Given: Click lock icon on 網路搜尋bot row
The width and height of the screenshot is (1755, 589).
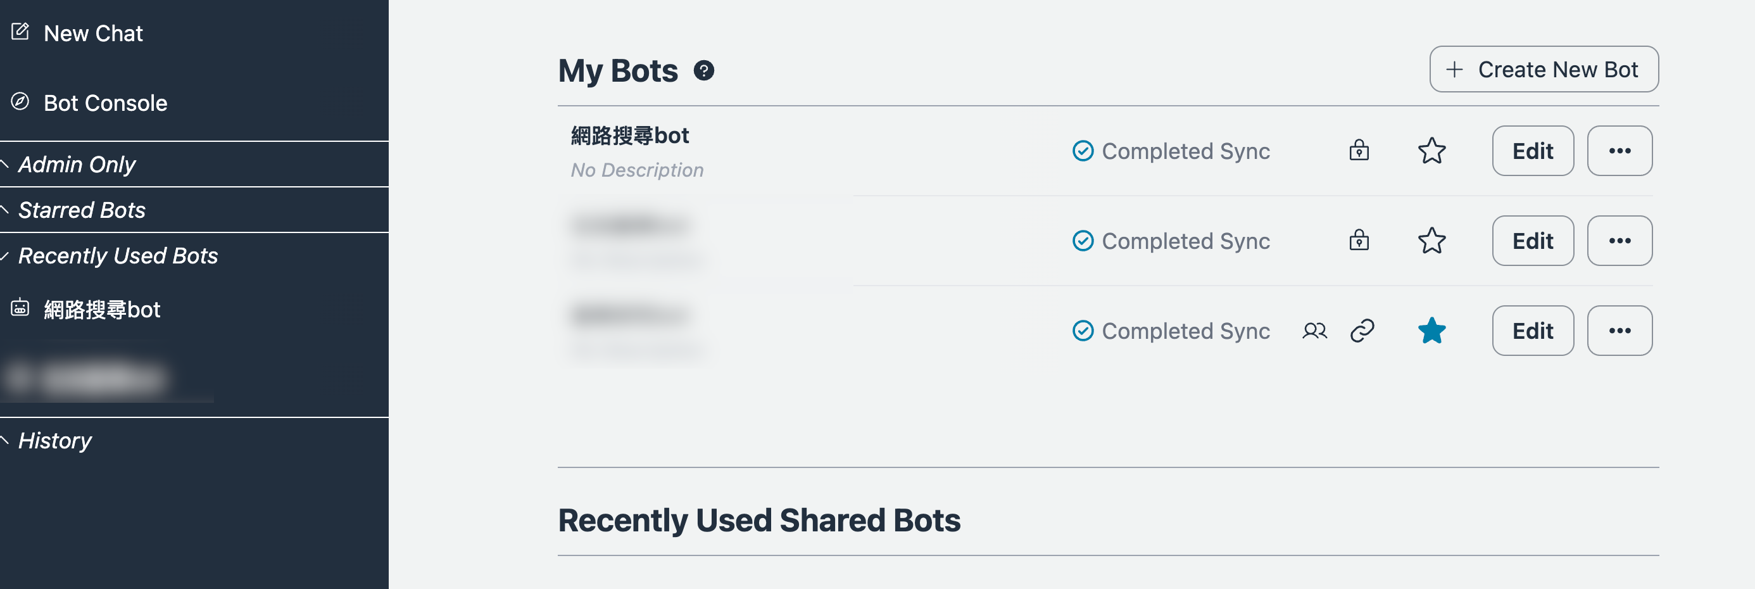Looking at the screenshot, I should pos(1359,150).
